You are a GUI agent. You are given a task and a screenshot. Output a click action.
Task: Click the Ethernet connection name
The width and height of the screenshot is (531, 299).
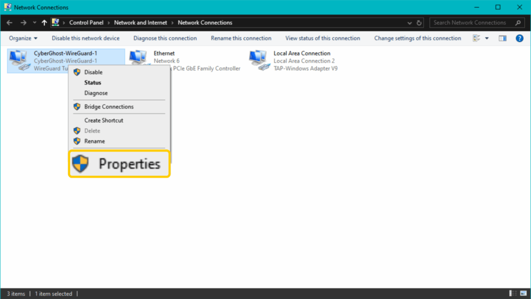[164, 53]
